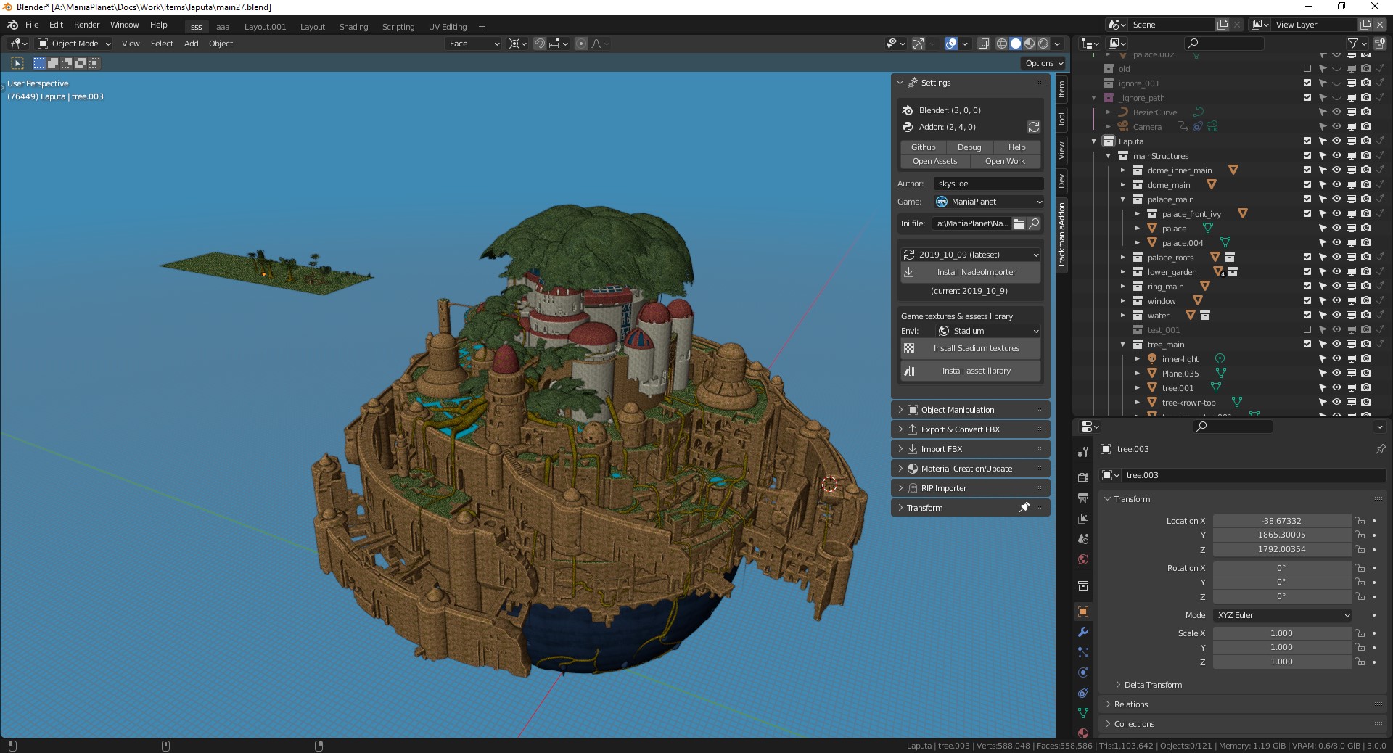Toggle proportional editing icon
The width and height of the screenshot is (1393, 753).
click(x=580, y=44)
